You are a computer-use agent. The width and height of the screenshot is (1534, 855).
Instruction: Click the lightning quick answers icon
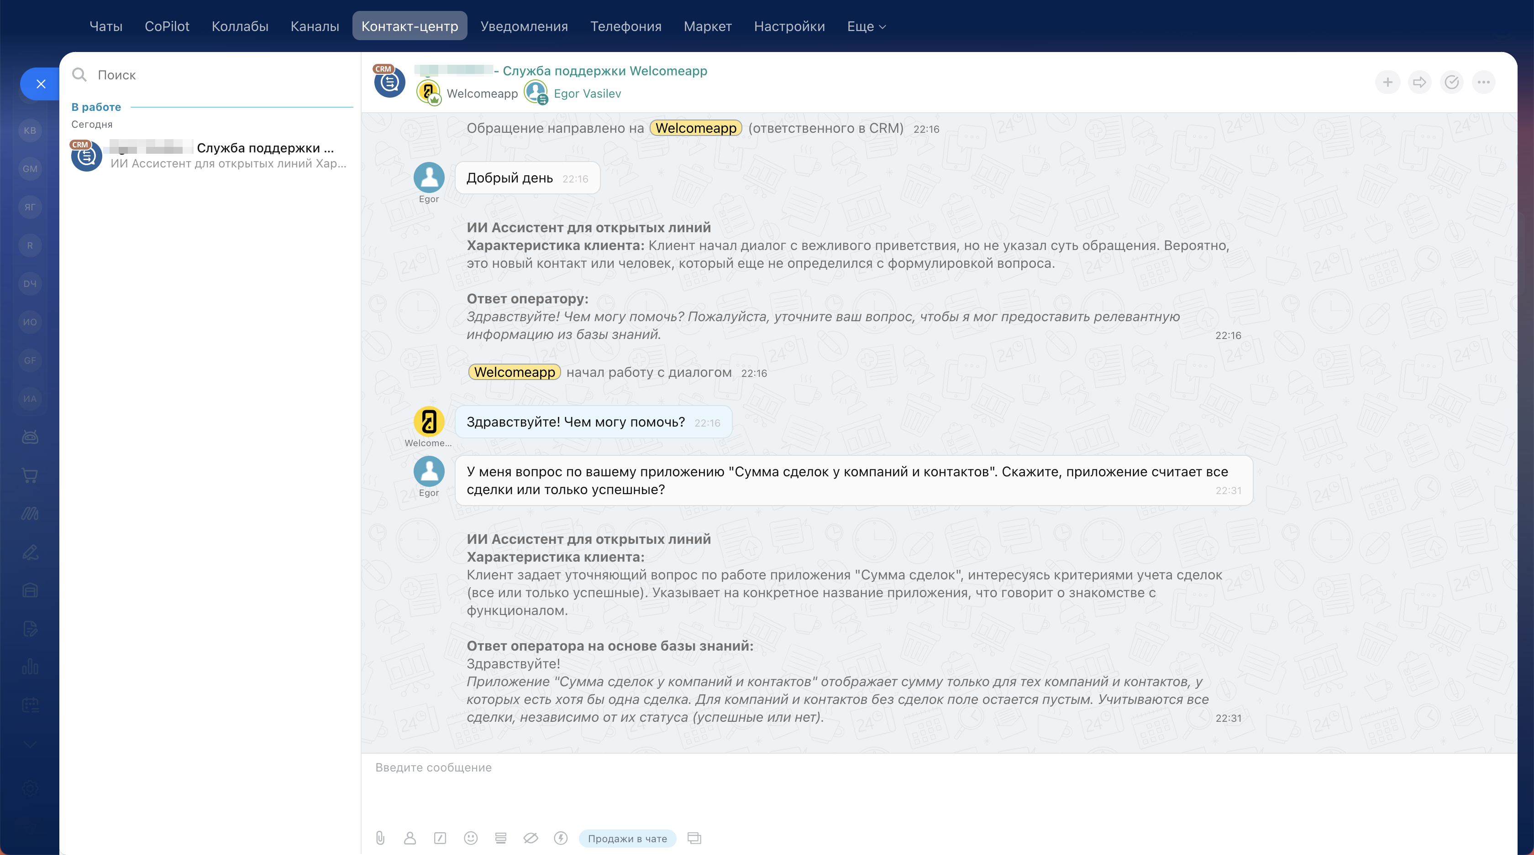560,838
